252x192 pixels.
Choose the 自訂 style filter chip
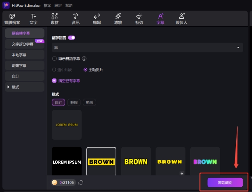[x=58, y=102]
